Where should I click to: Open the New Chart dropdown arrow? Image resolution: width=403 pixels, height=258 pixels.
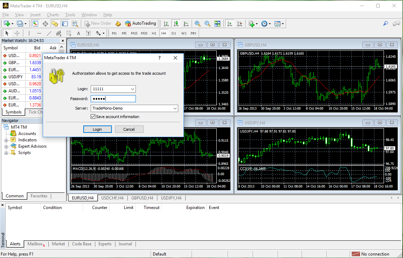pyautogui.click(x=12, y=24)
